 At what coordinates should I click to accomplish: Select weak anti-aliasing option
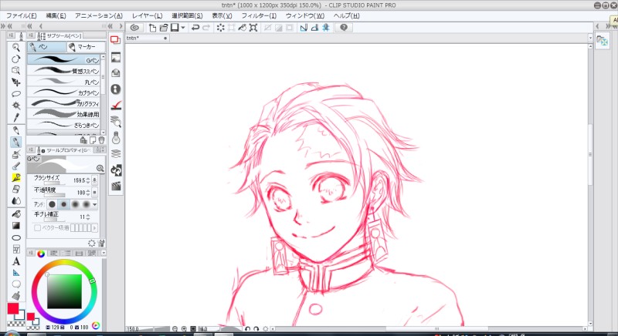[63, 204]
